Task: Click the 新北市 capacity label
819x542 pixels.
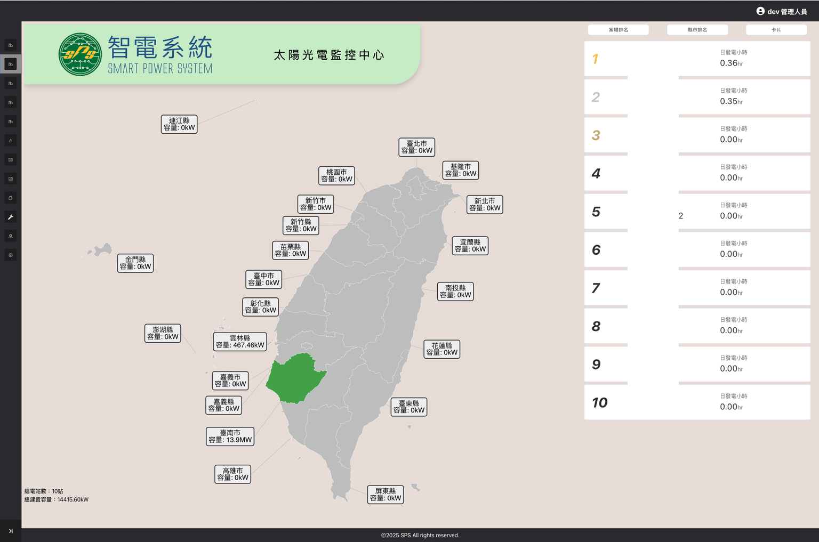Action: [485, 205]
